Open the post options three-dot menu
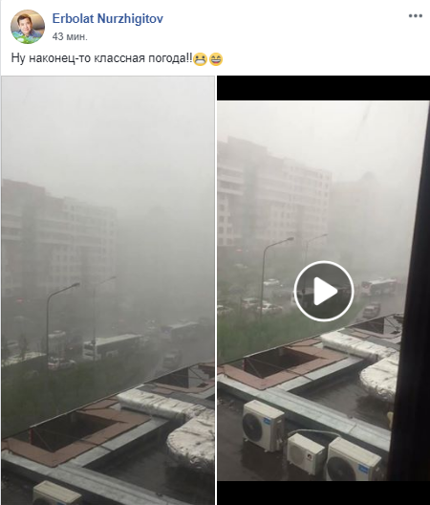The height and width of the screenshot is (505, 430). click(416, 15)
